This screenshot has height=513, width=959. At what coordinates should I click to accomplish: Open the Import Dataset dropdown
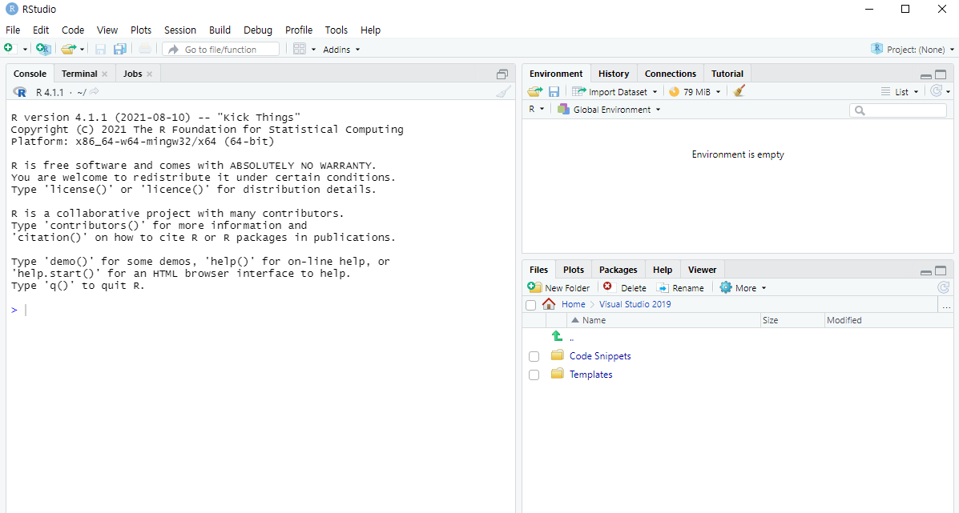[614, 91]
